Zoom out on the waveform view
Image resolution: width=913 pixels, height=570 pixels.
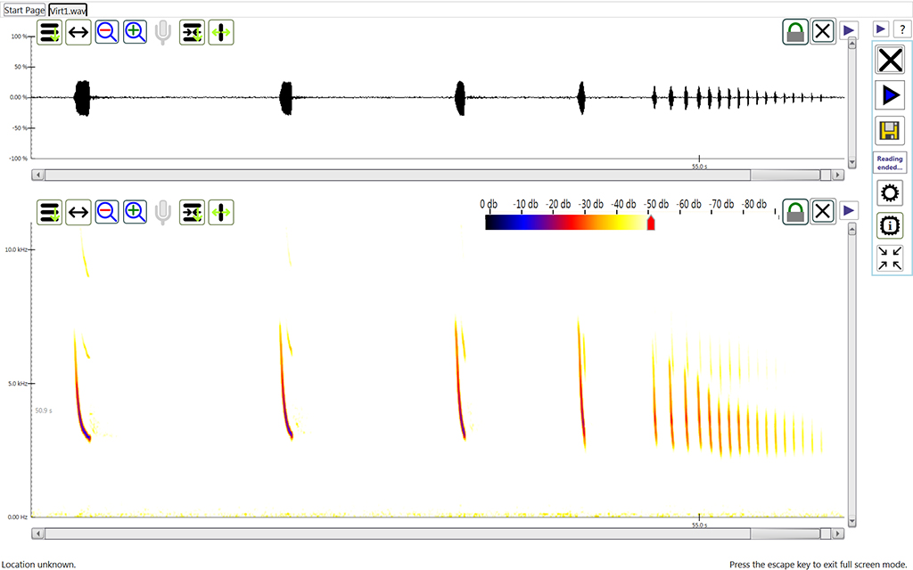click(107, 33)
